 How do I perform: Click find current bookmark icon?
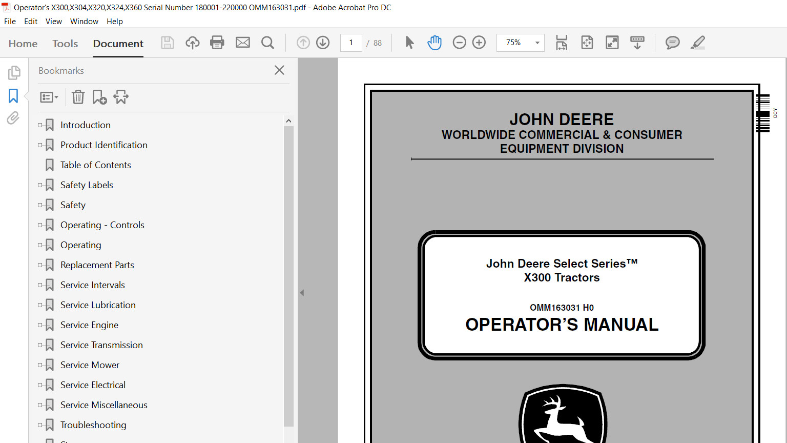[121, 97]
